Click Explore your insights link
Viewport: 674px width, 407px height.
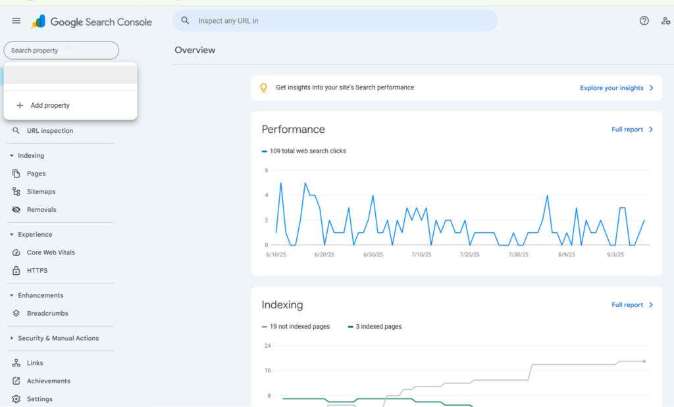point(616,87)
